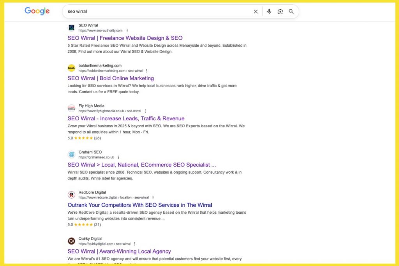Open the three-dot menu beside Graham SEO
This screenshot has width=399, height=266.
118,157
